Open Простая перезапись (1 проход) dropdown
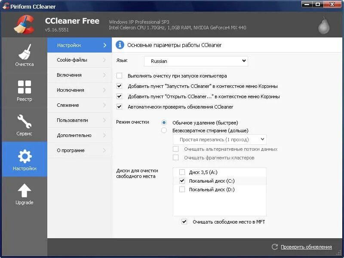The image size is (344, 258). [x=220, y=139]
